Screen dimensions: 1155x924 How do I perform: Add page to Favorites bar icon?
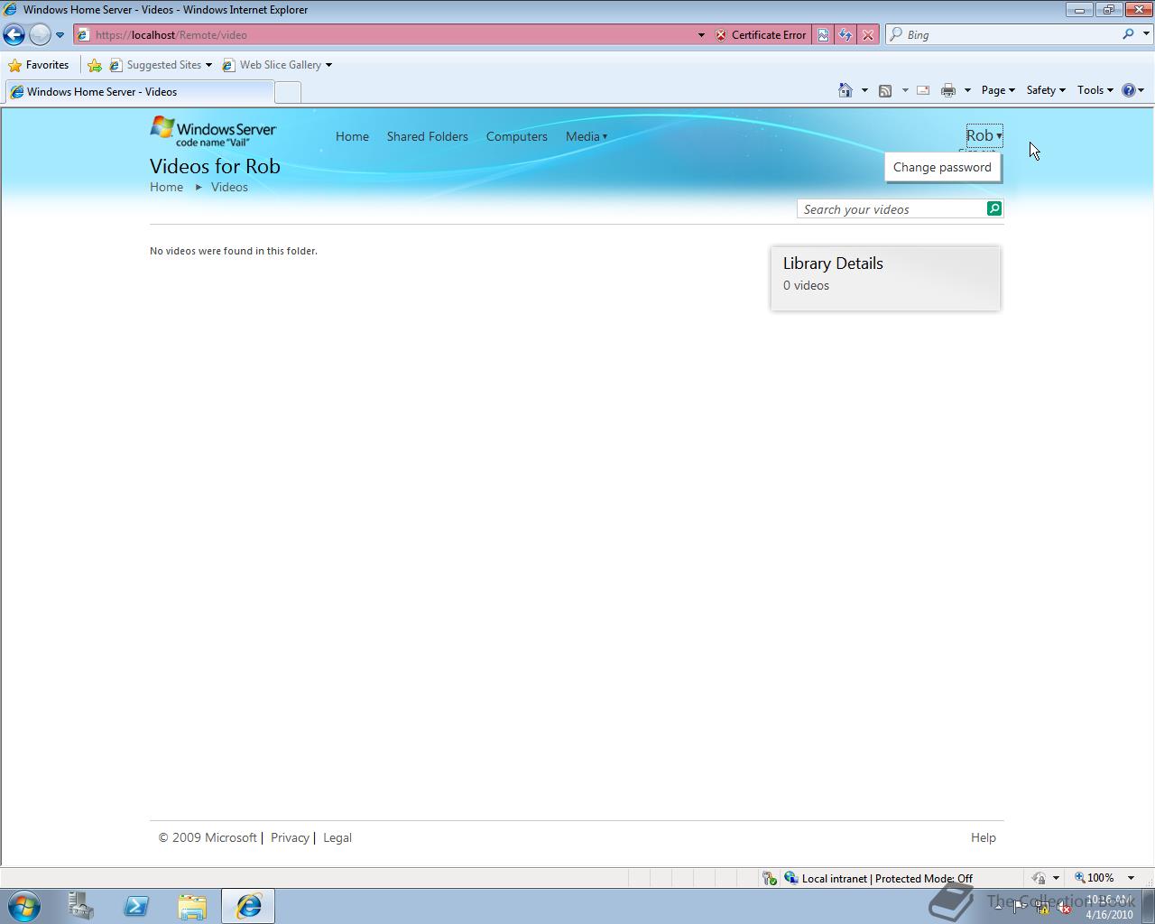click(x=95, y=65)
